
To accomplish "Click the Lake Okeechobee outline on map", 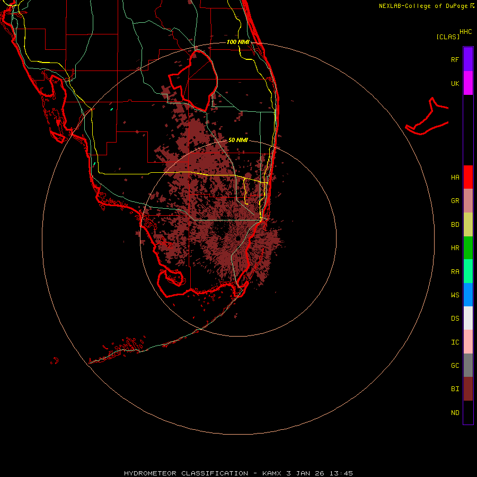I will pos(193,81).
